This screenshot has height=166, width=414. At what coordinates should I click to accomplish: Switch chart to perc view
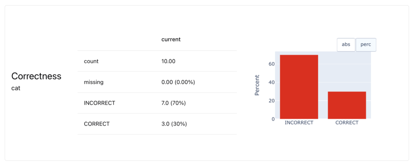pos(366,45)
